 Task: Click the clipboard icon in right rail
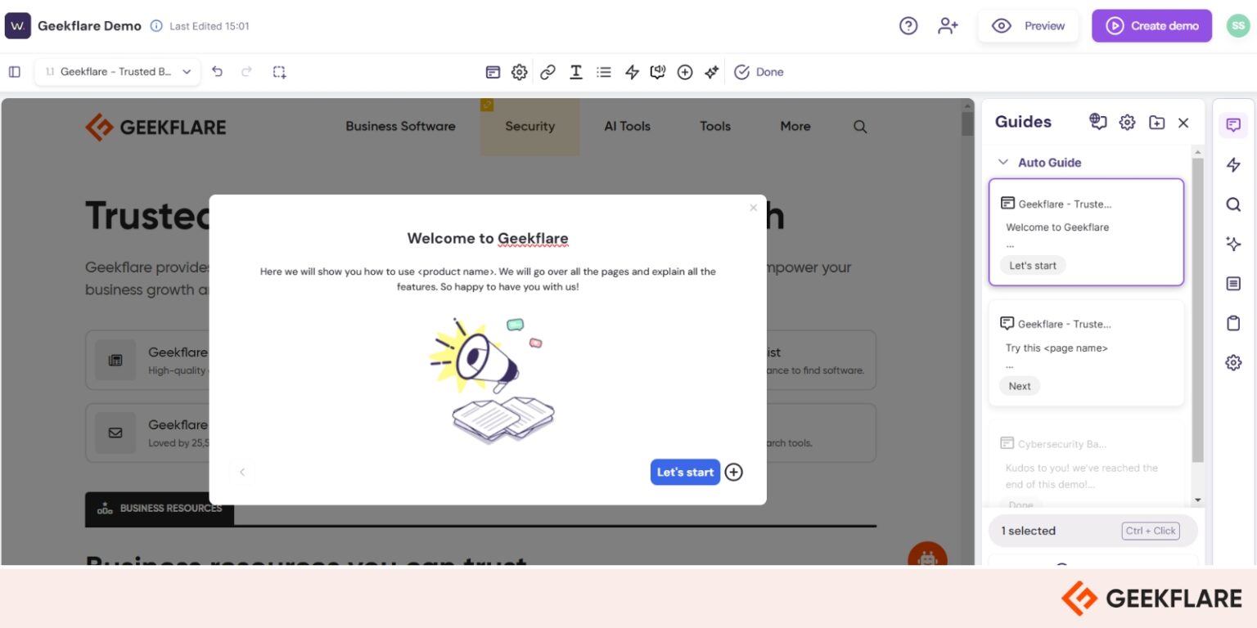point(1233,323)
